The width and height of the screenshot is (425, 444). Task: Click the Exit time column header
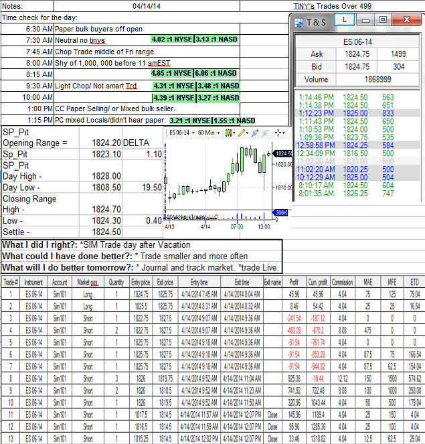242,283
